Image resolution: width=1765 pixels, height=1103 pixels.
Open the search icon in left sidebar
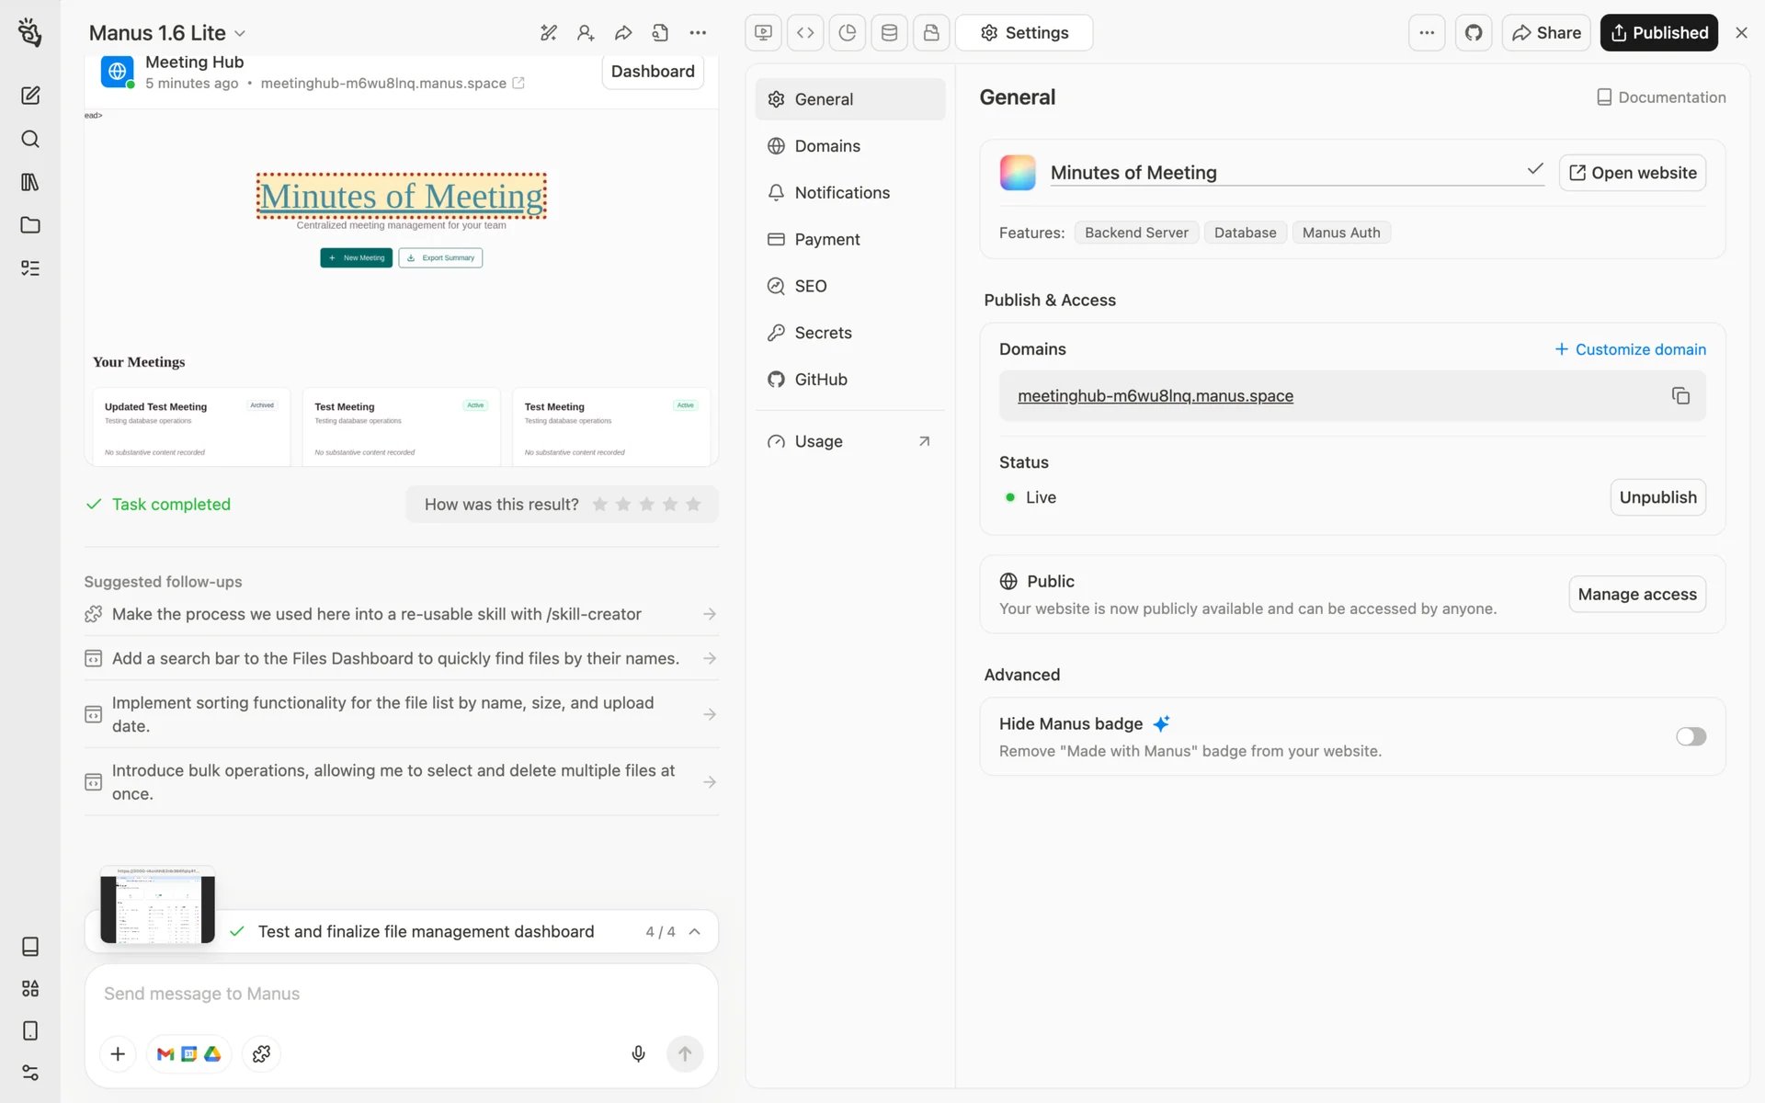[x=30, y=139]
